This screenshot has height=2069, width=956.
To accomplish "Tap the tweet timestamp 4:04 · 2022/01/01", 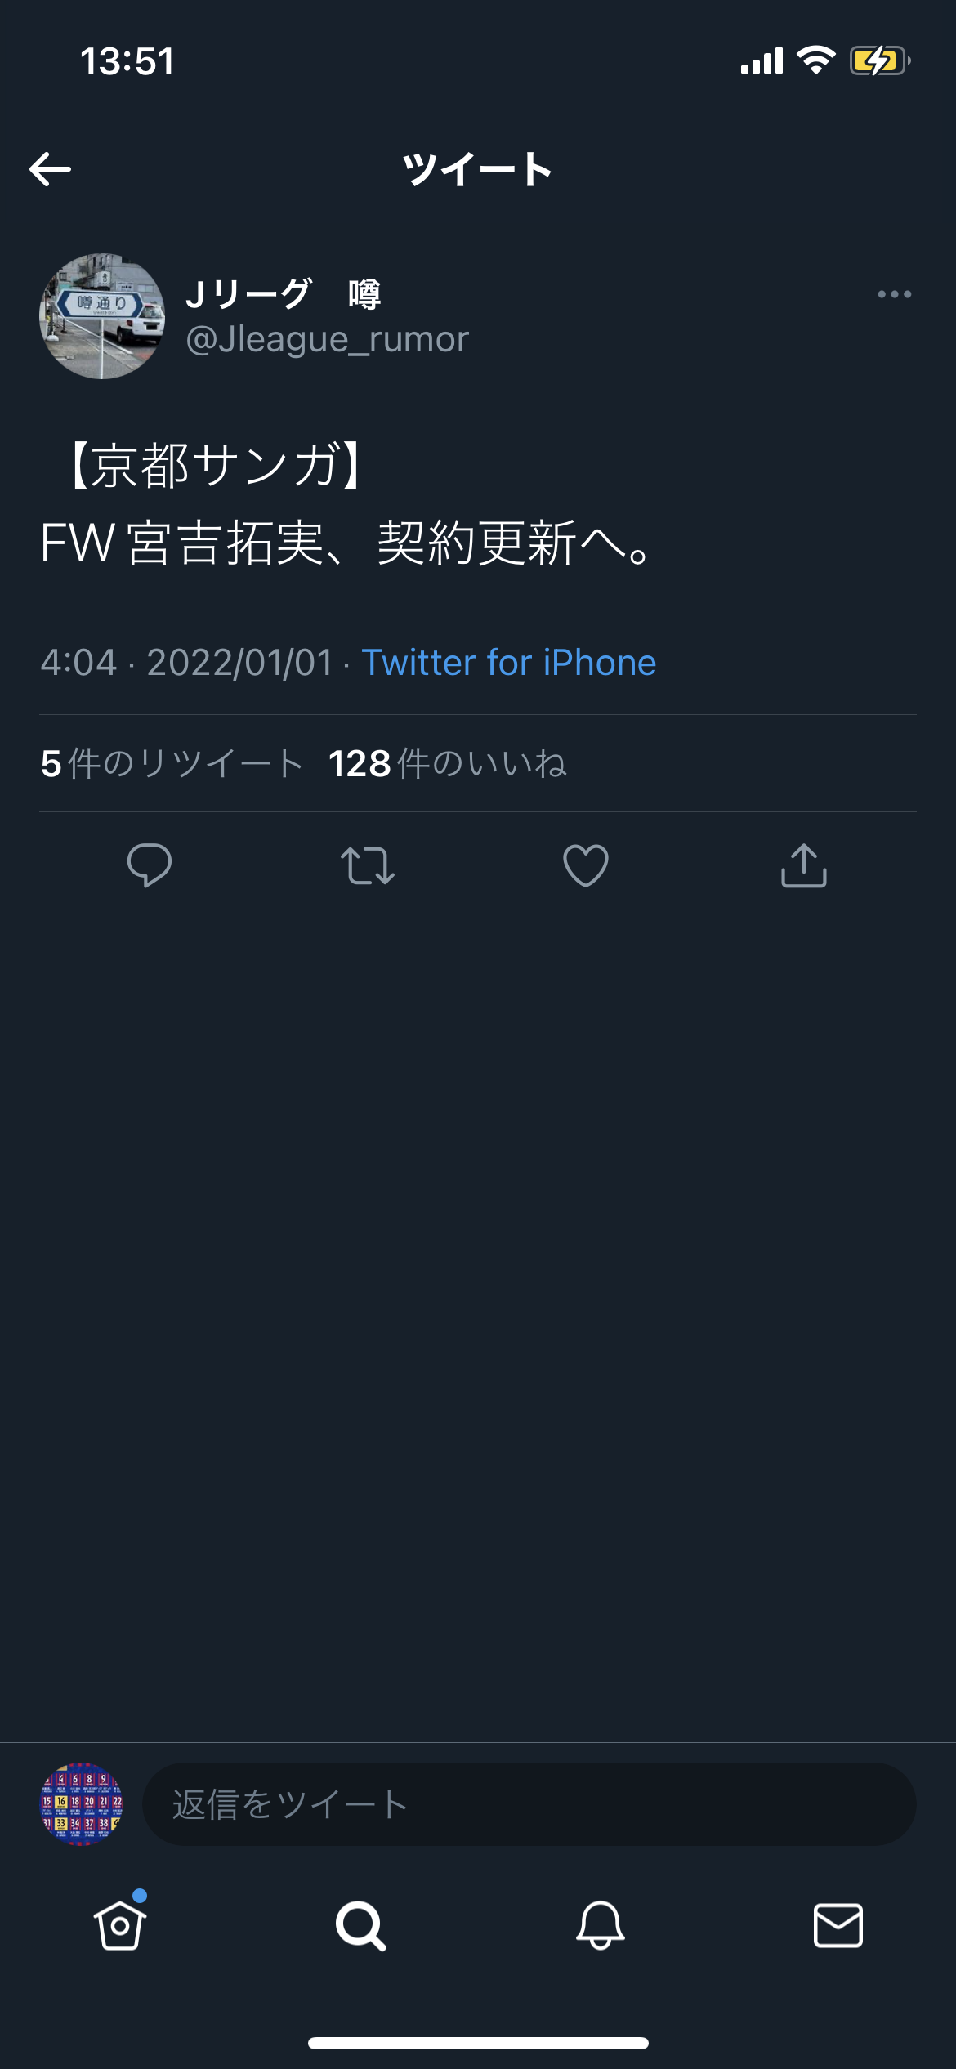I will tap(187, 663).
